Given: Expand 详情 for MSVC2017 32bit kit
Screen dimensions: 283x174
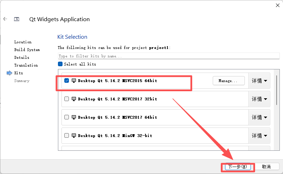Looking at the screenshot, I should [259, 99].
